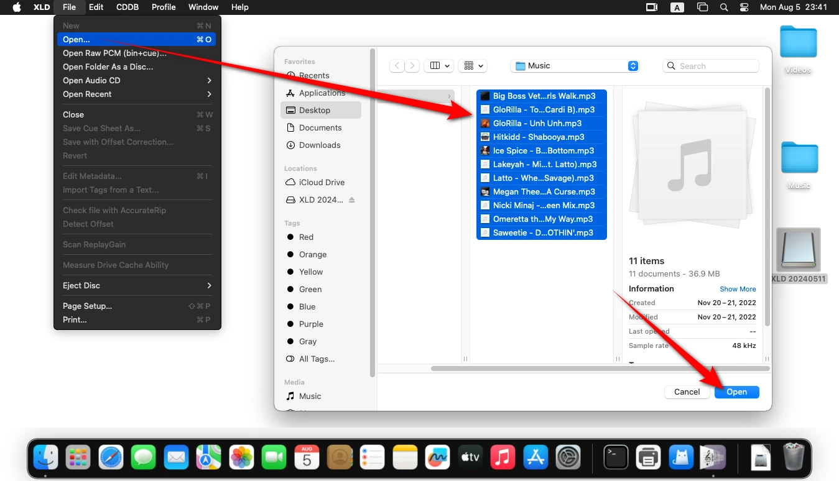Click the Open button in dialog

point(737,392)
